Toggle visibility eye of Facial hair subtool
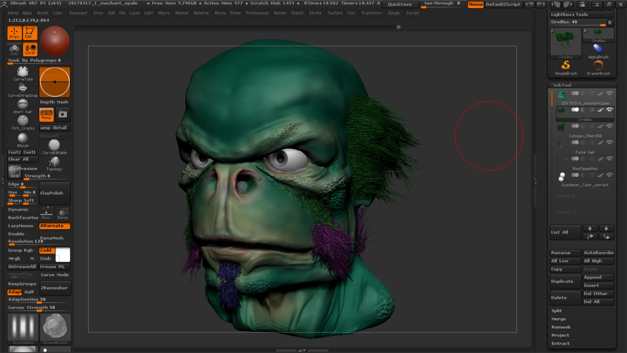The image size is (627, 353). (x=609, y=142)
